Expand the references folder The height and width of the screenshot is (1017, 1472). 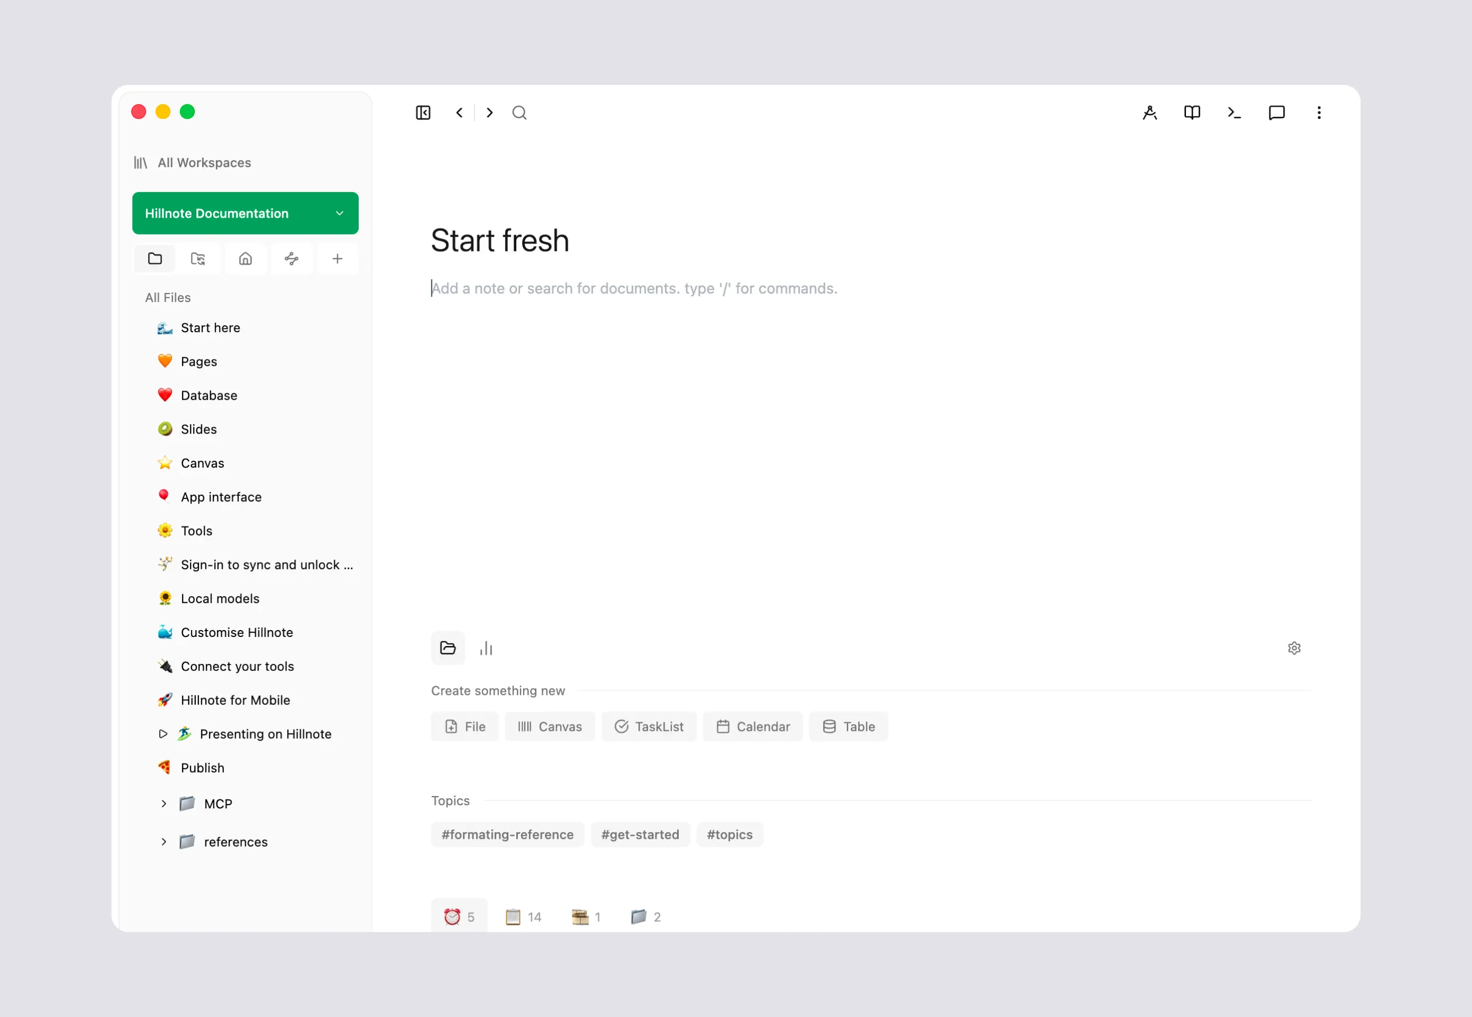(163, 842)
